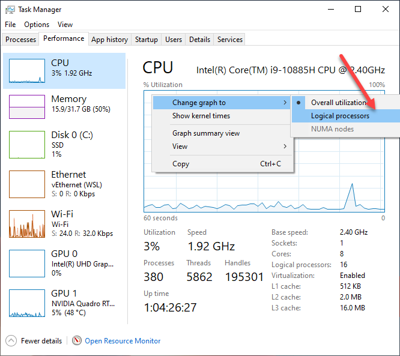Click the vEthernet (WSL) label
The width and height of the screenshot is (400, 356).
point(77,185)
